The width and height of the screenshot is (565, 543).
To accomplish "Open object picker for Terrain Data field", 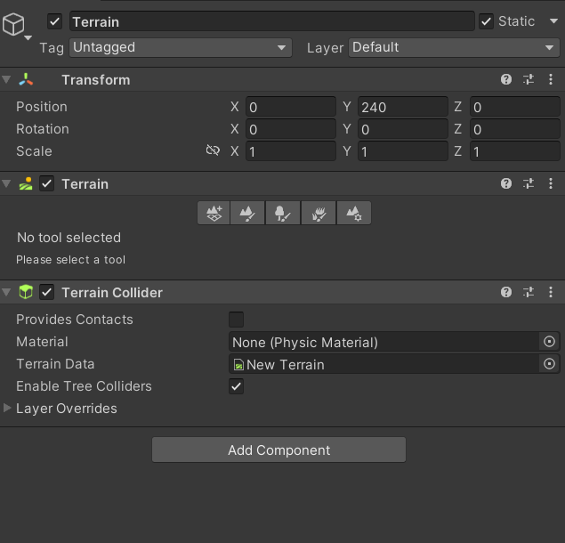I will pos(549,364).
